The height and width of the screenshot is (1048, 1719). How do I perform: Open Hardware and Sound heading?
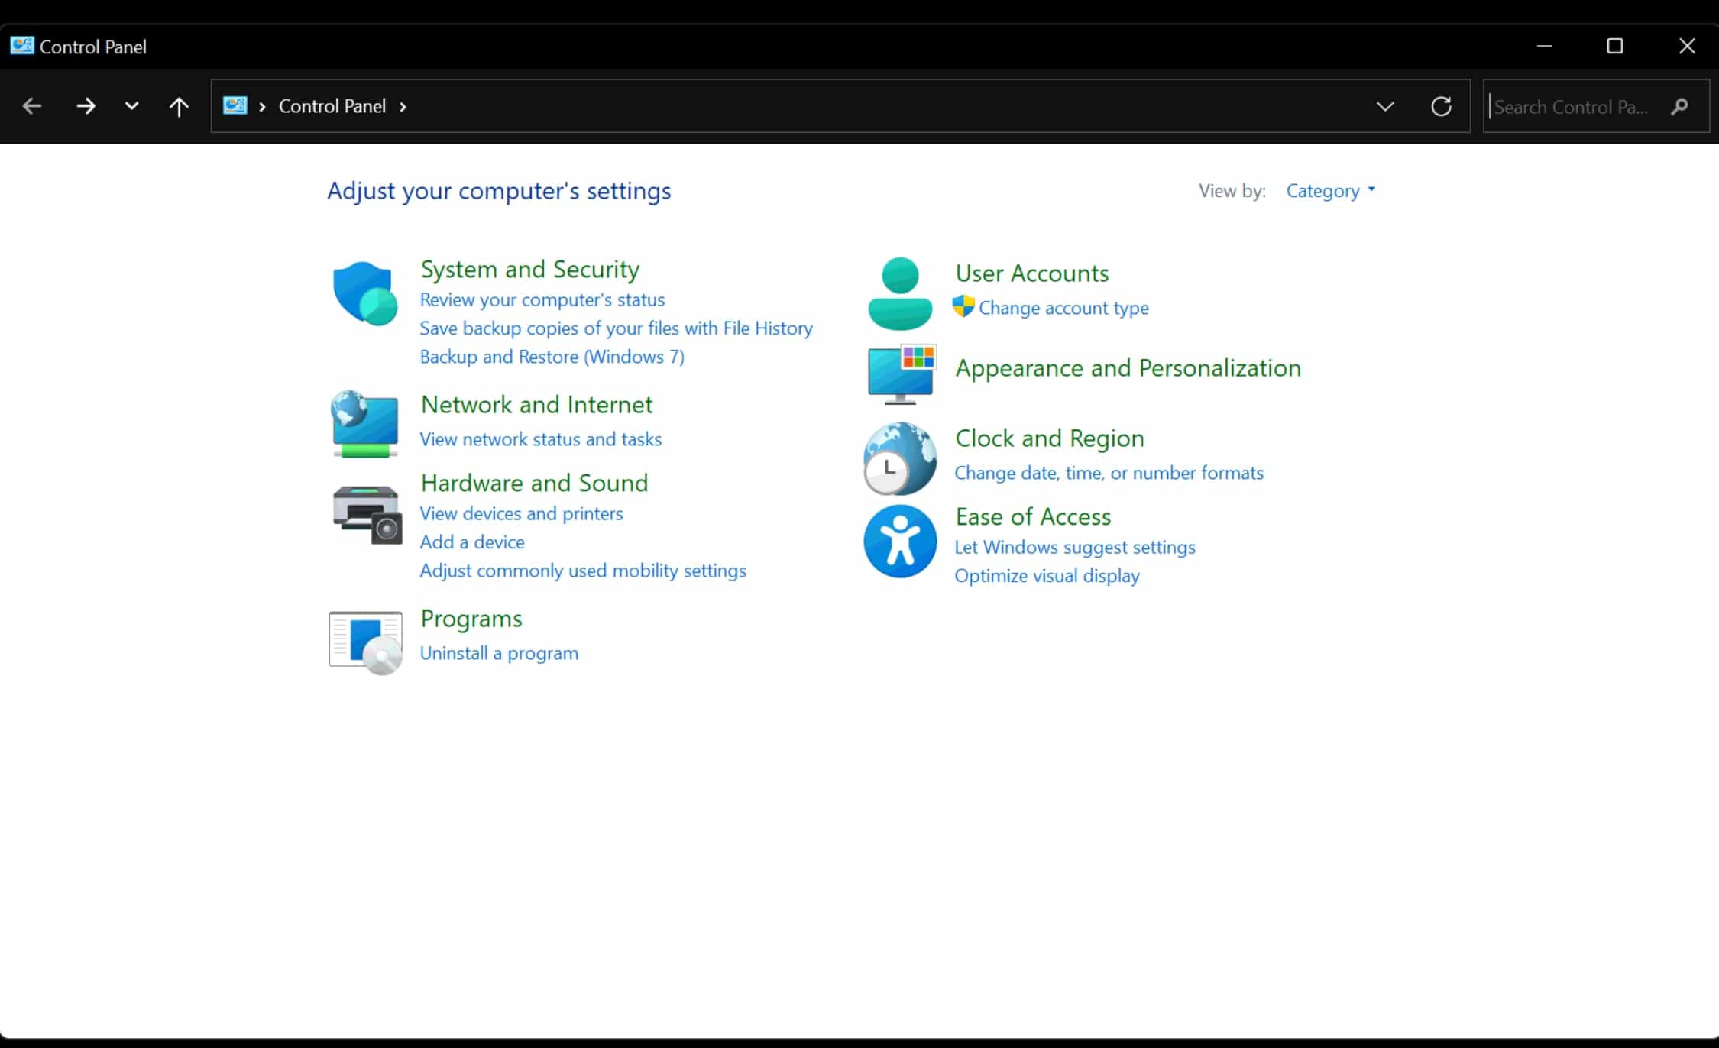(534, 483)
